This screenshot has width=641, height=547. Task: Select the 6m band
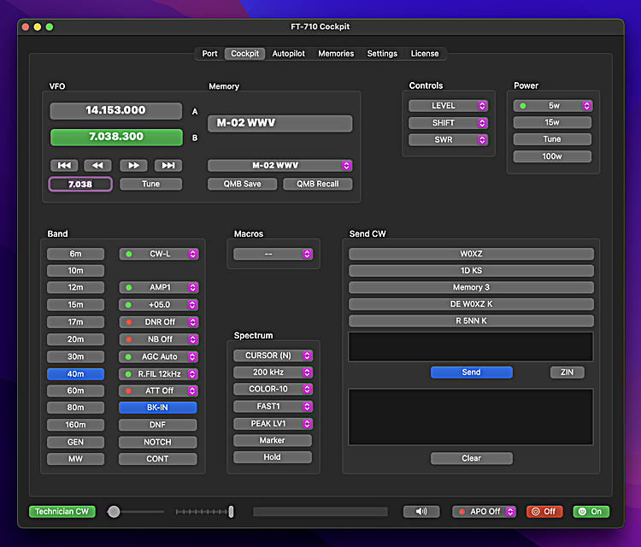[x=75, y=254]
